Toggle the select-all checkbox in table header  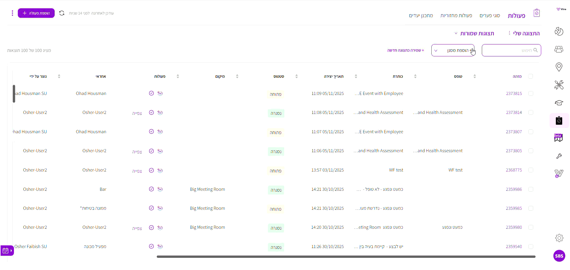[531, 76]
